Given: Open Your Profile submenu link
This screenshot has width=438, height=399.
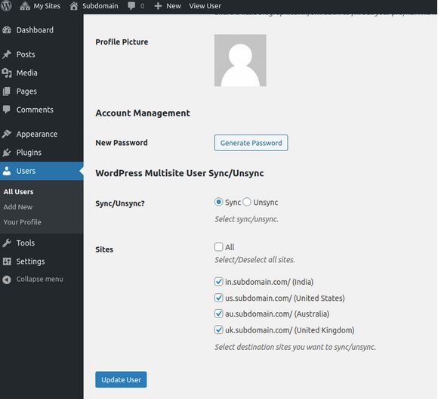Looking at the screenshot, I should [x=23, y=222].
